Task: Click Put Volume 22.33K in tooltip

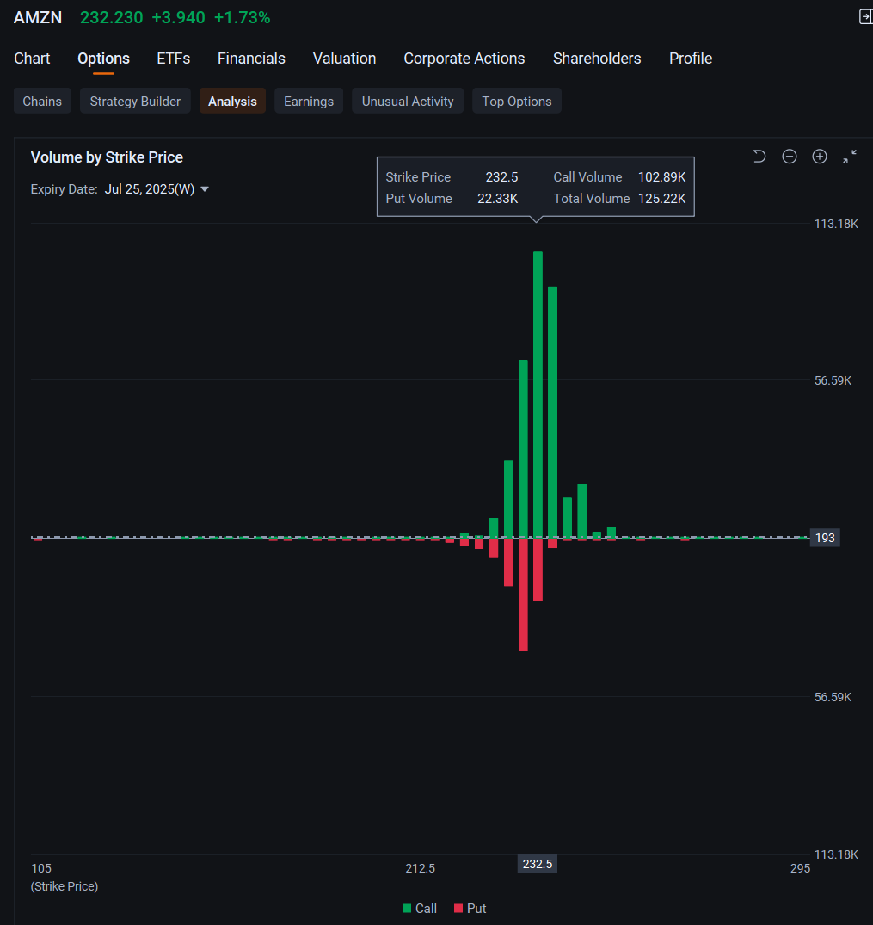Action: (x=452, y=199)
